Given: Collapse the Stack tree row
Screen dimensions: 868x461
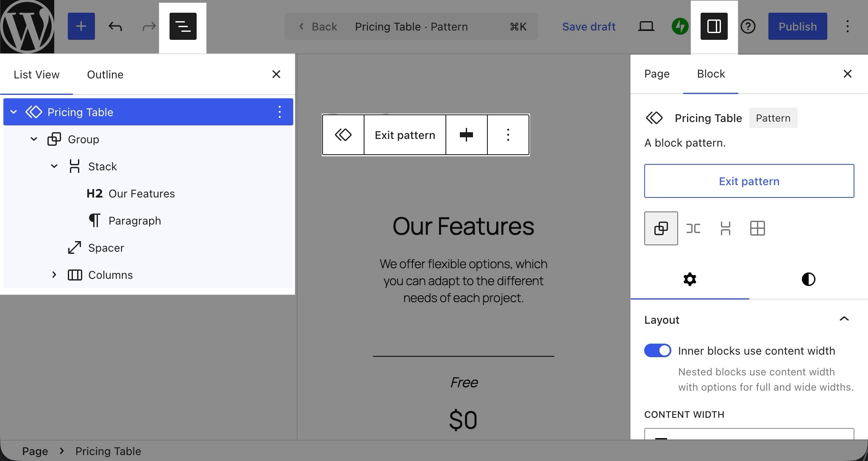Looking at the screenshot, I should tap(54, 166).
